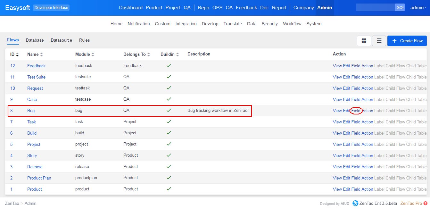Viewport: 430px width, 209px height.
Task: Open the admin user dropdown
Action: tap(418, 8)
